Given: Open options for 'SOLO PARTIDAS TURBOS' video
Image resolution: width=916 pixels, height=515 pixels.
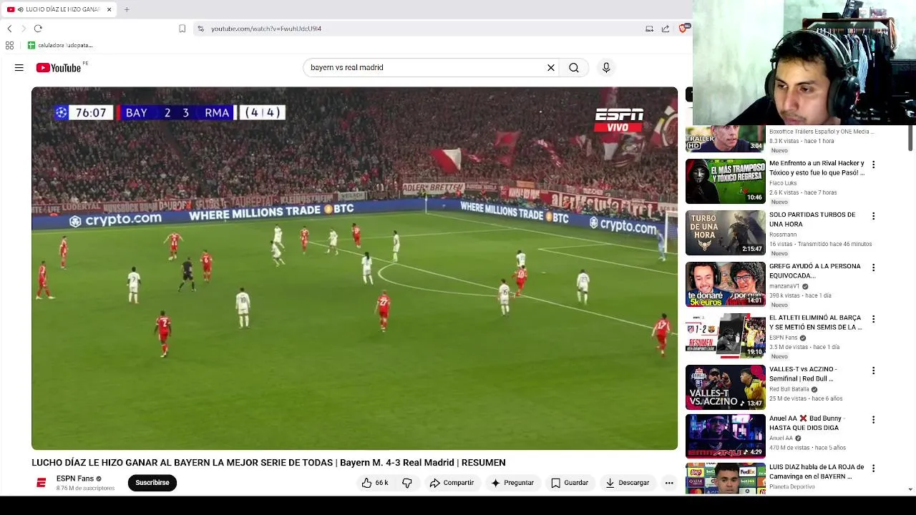Looking at the screenshot, I should tap(873, 216).
